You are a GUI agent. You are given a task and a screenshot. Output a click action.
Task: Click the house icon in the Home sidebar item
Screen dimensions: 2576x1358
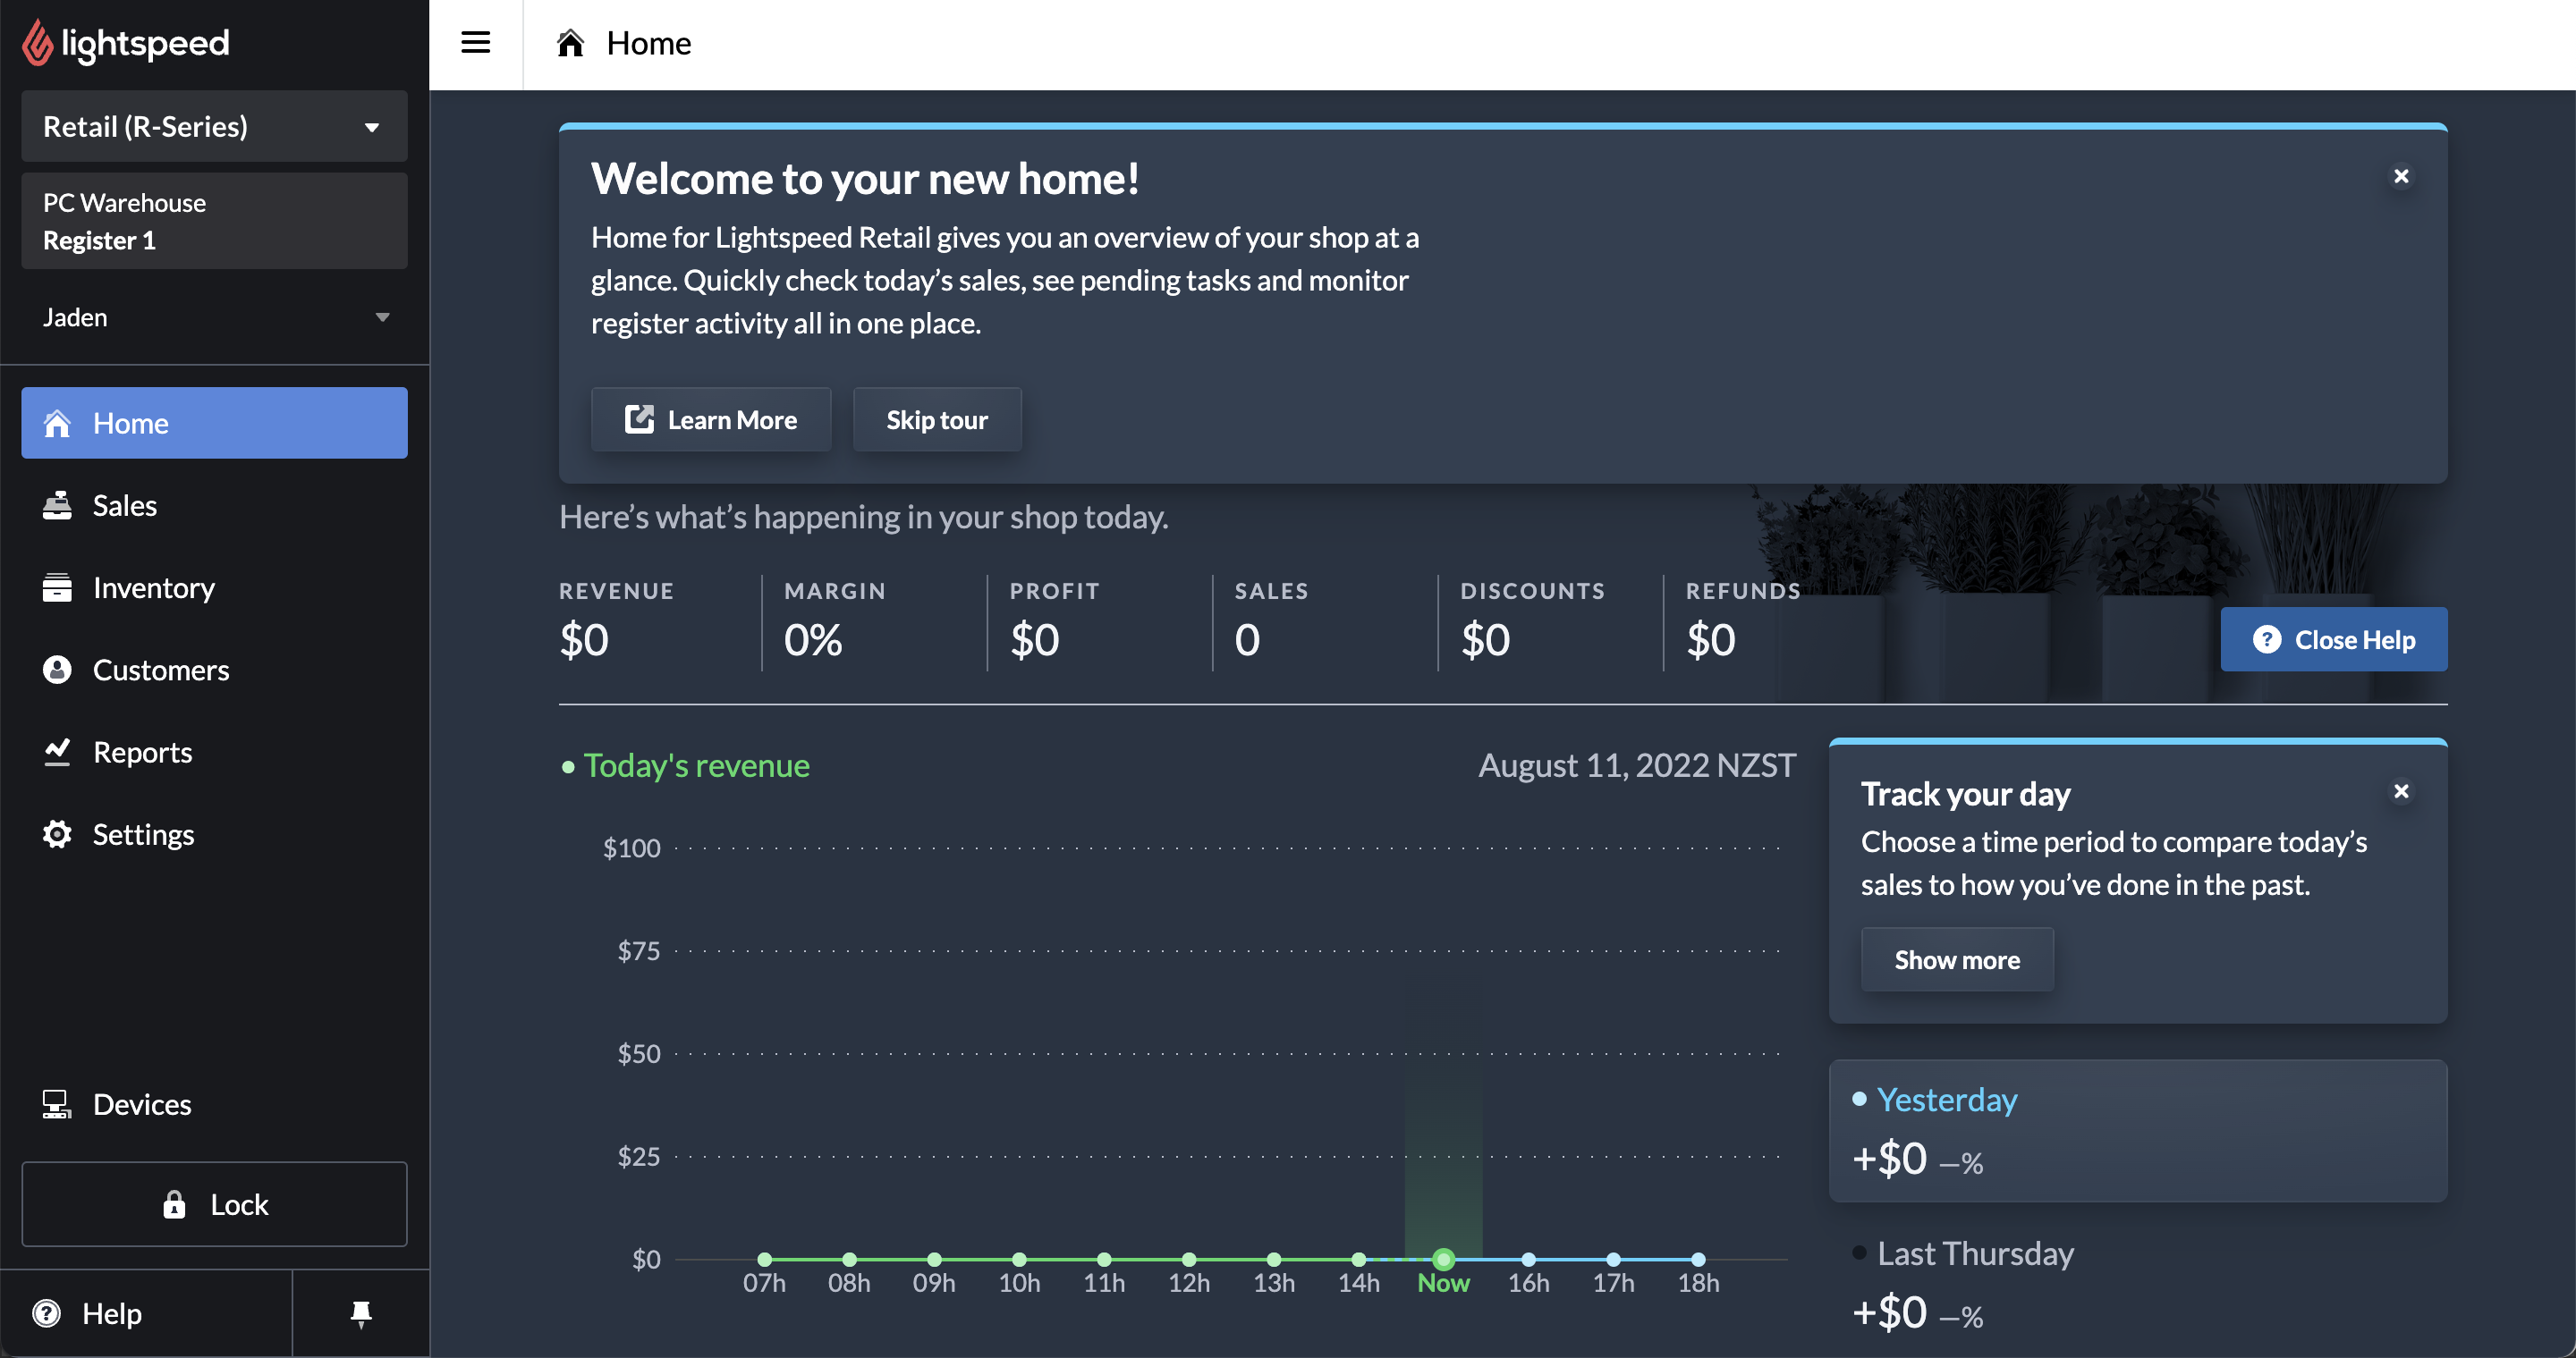(57, 423)
